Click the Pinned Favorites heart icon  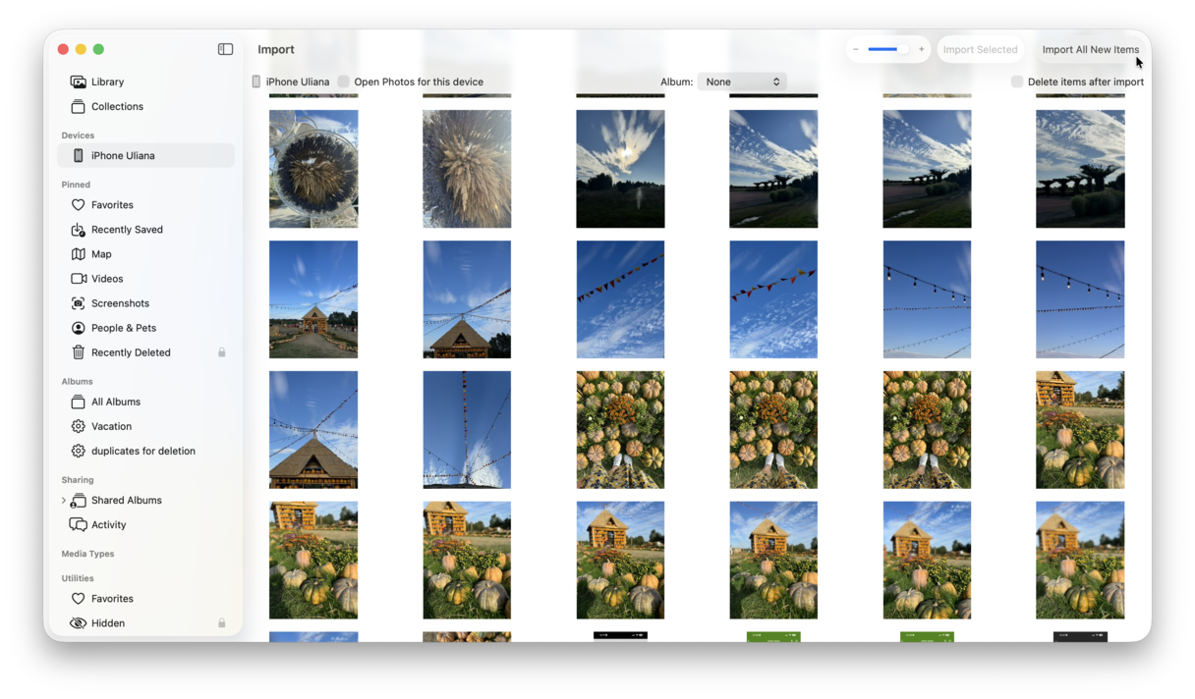[78, 204]
